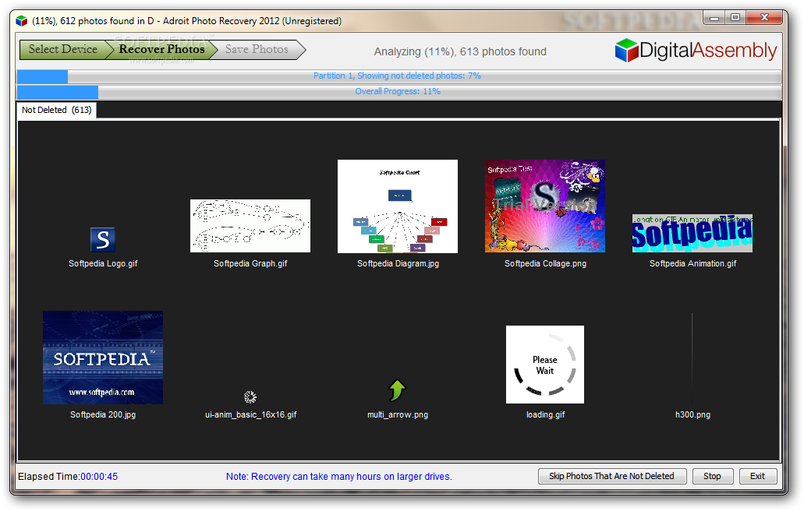The image size is (804, 511).
Task: Click the Softpedia Animation.gif file name
Action: coord(692,264)
